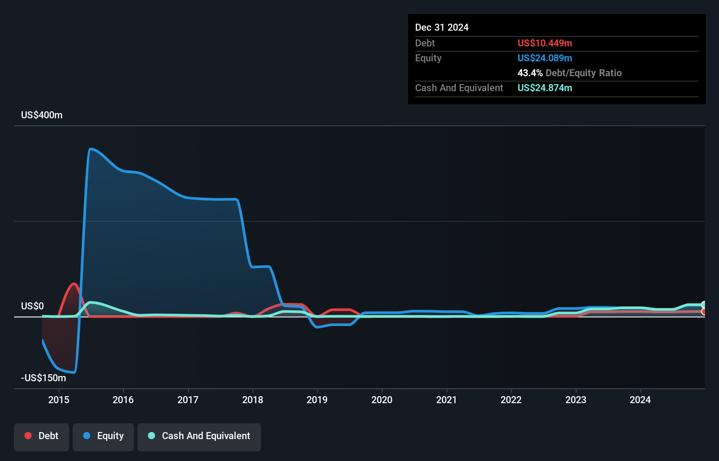Click the 2017 x-axis label

pyautogui.click(x=188, y=400)
